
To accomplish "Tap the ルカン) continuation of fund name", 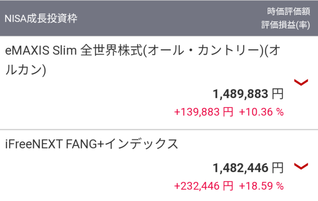I will (26, 70).
